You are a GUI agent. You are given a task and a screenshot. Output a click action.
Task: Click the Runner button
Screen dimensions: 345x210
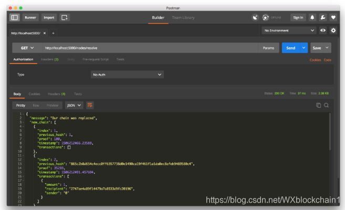coord(30,17)
